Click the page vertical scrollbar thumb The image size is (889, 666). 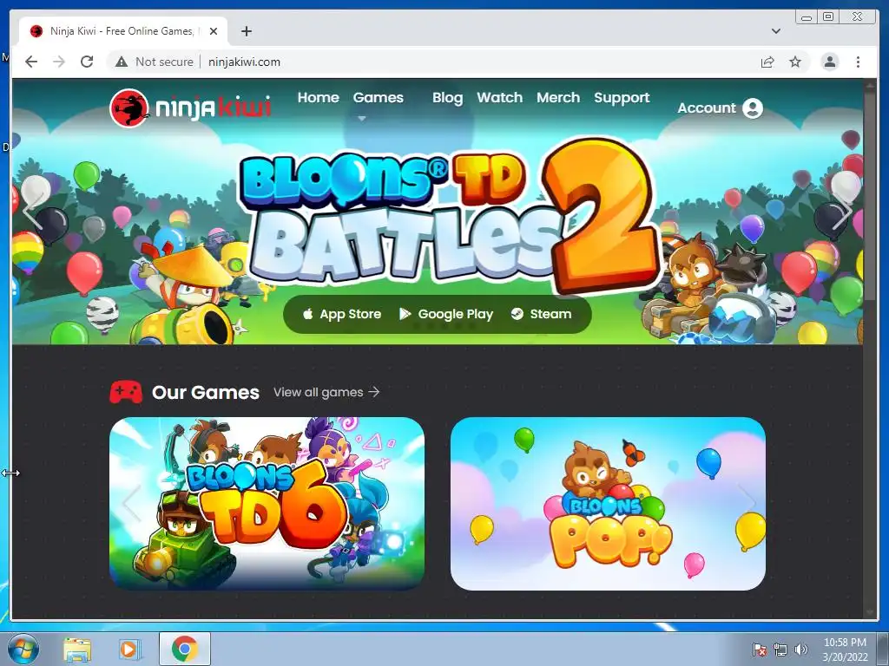pos(869,199)
